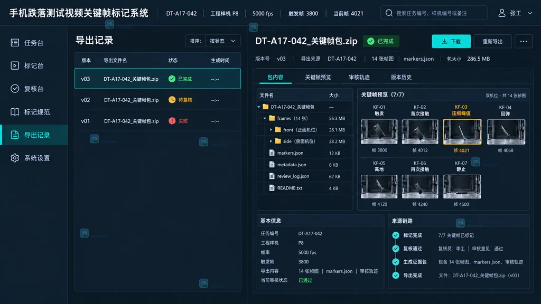Open 标记规范 in the sidebar

(34, 112)
